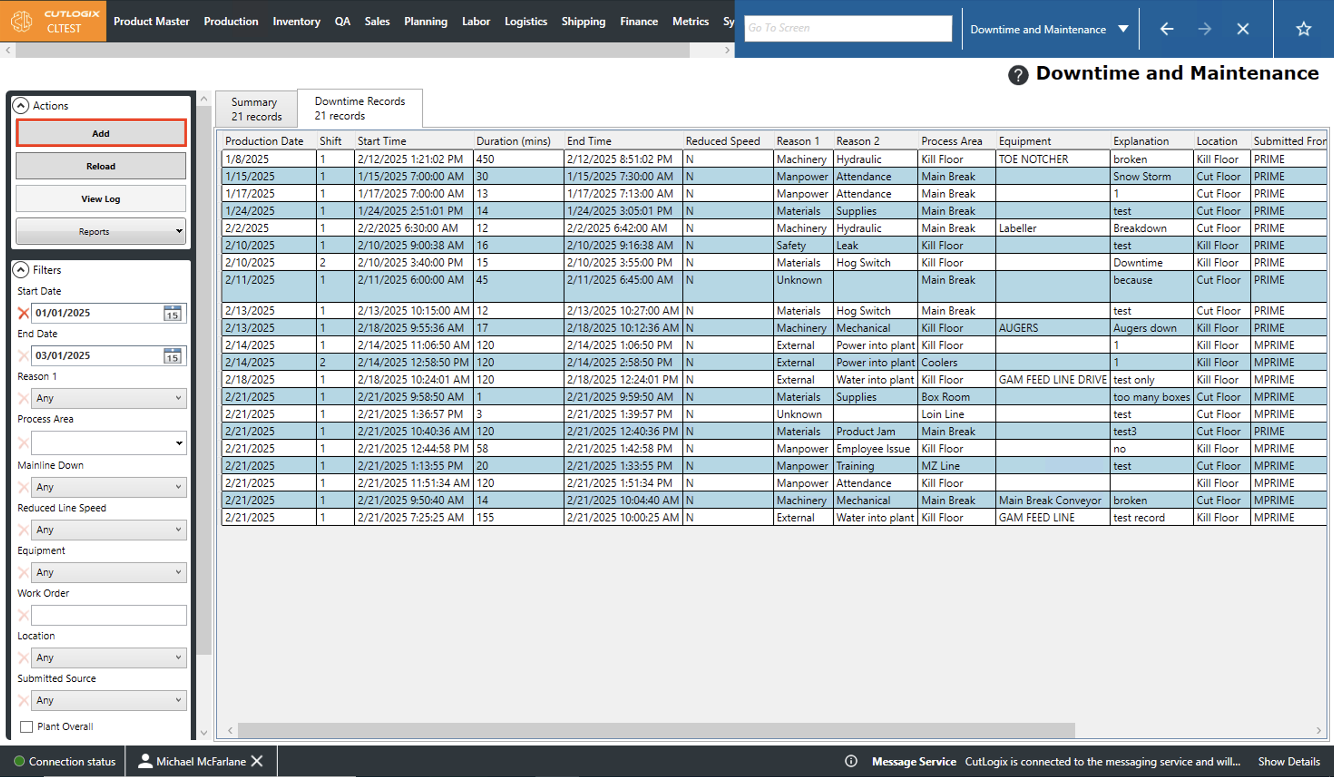
Task: Log out Michael McFarlane with the X
Action: click(x=257, y=761)
